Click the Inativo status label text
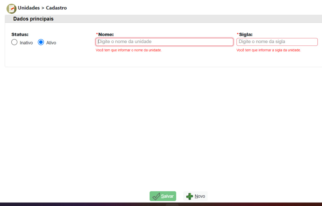Image resolution: width=322 pixels, height=206 pixels. click(26, 43)
